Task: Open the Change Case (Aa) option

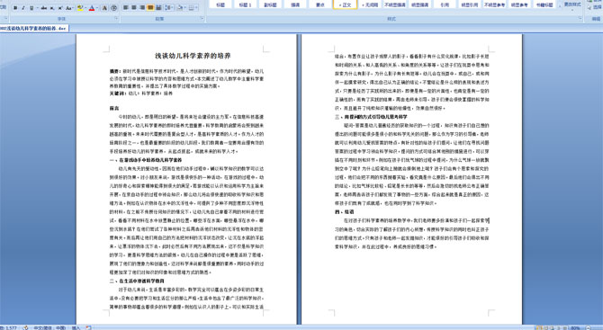Action: pyautogui.click(x=69, y=8)
